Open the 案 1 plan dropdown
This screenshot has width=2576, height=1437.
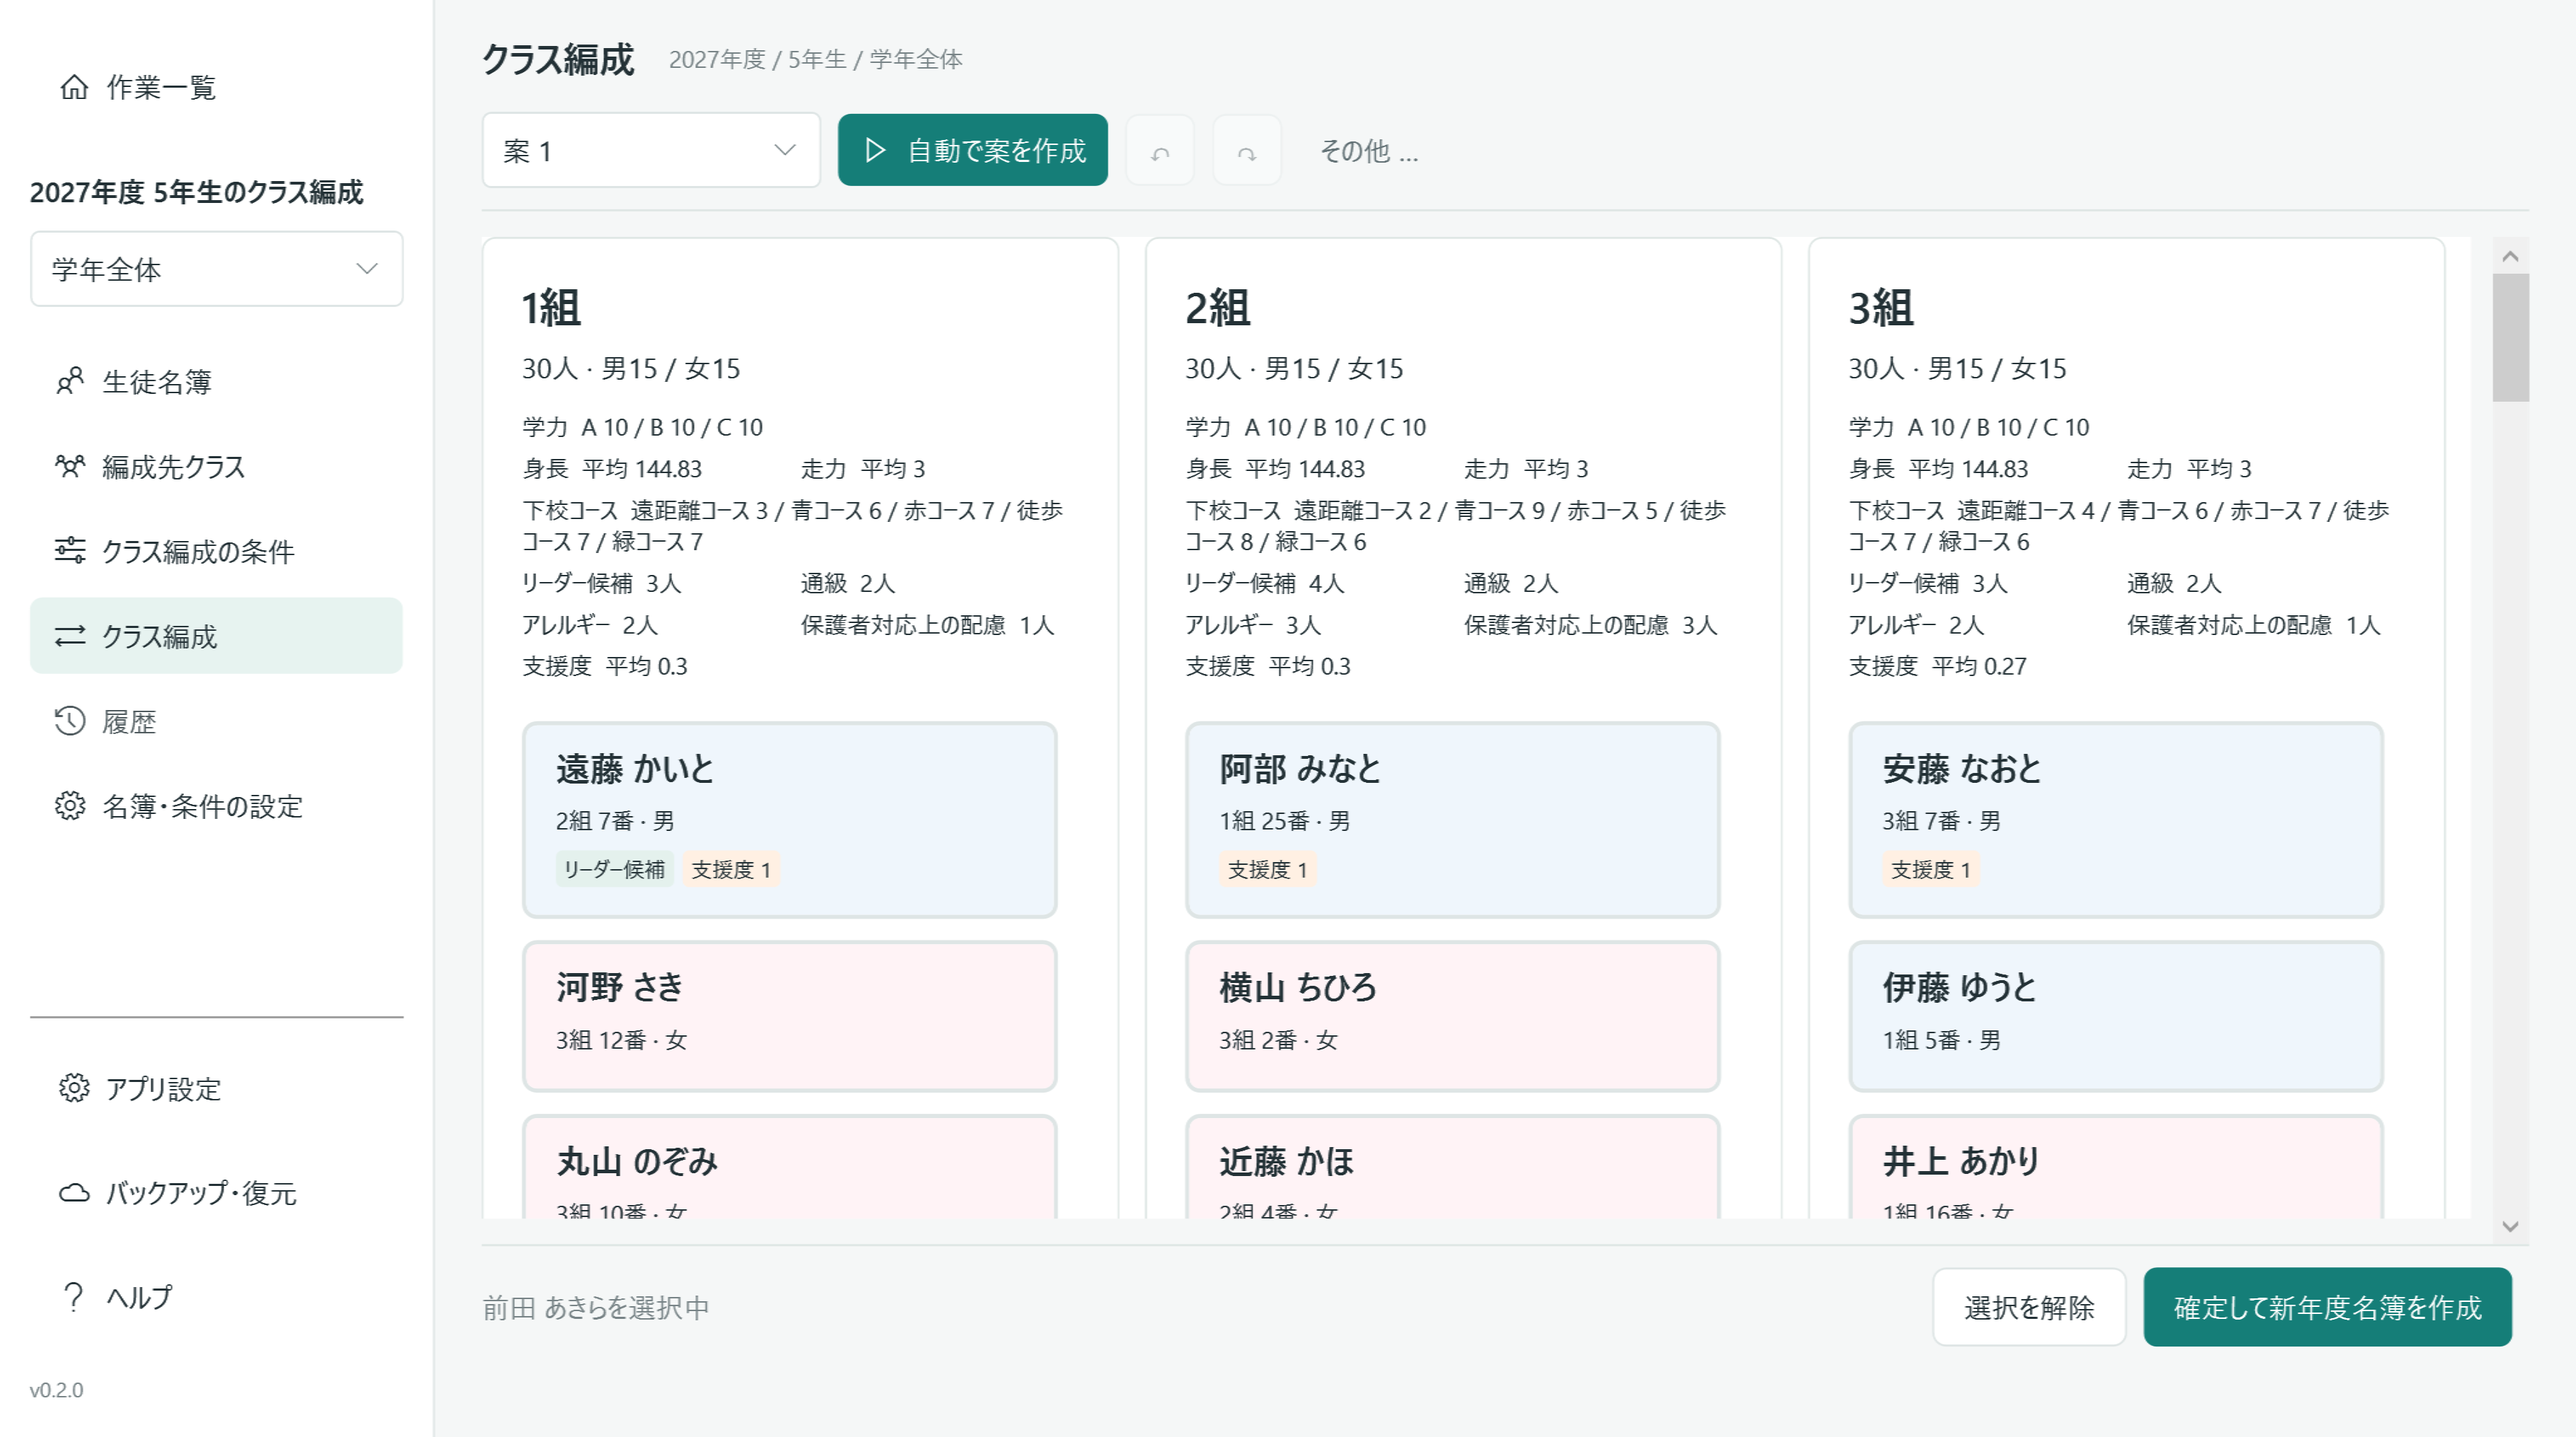pos(651,151)
